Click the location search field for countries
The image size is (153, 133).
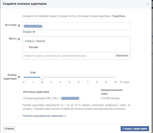coord(68,56)
